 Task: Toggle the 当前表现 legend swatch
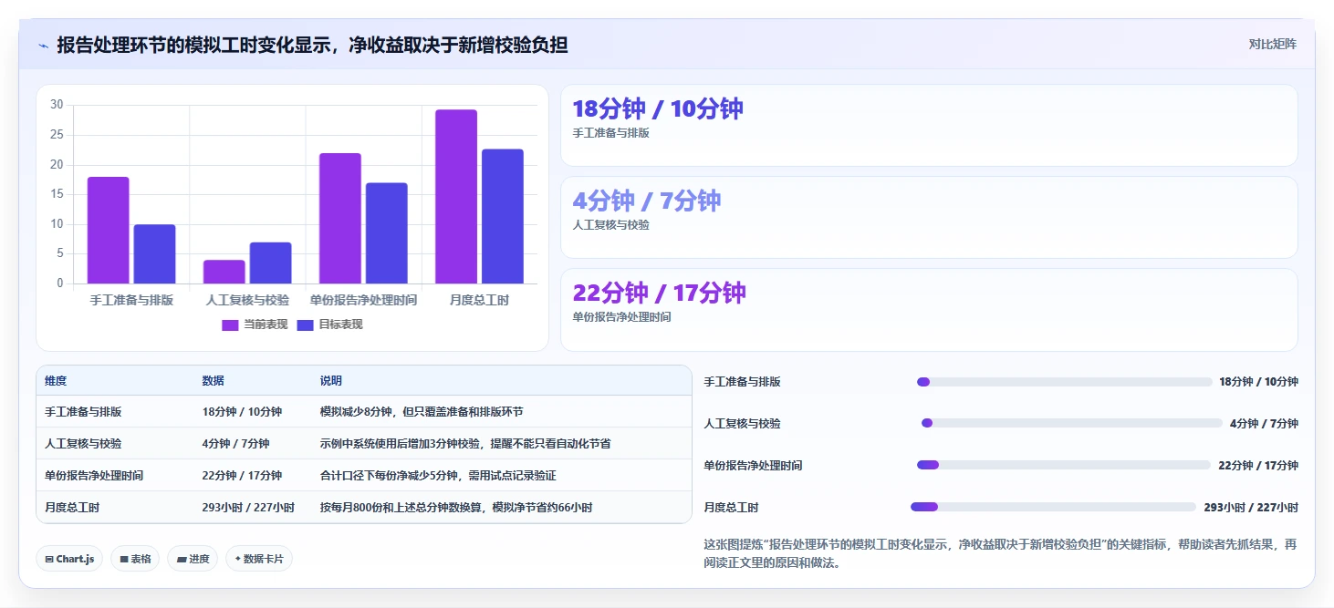click(x=231, y=325)
